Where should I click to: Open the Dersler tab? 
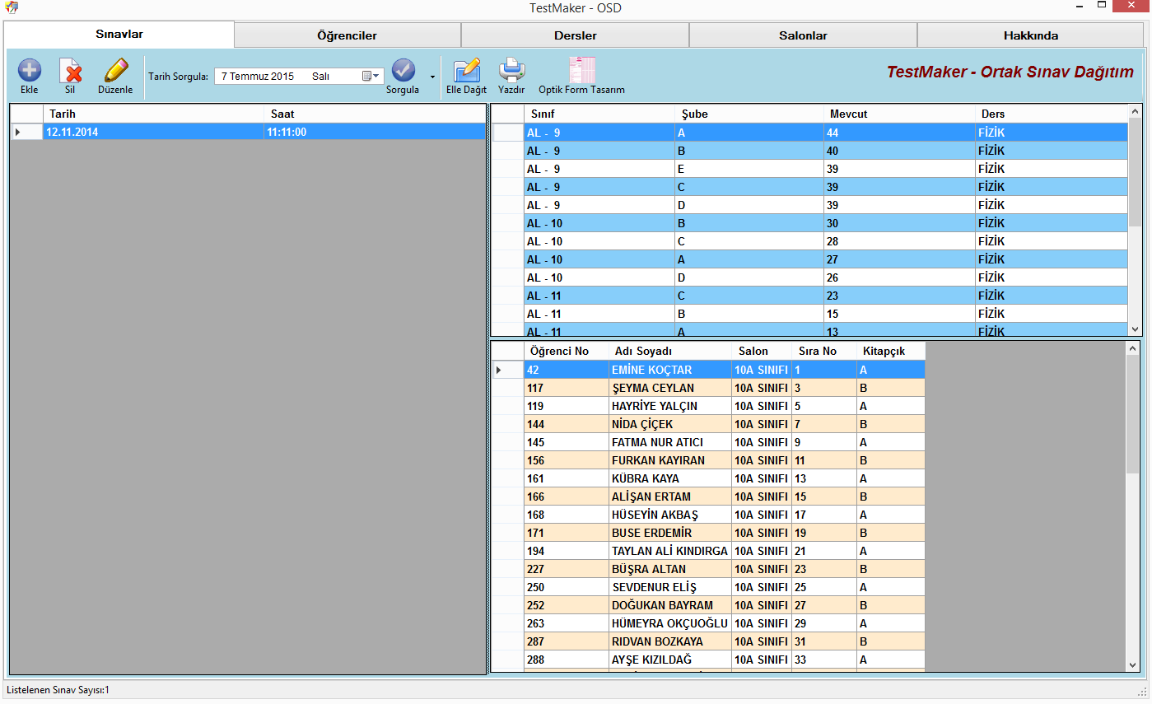pos(575,35)
